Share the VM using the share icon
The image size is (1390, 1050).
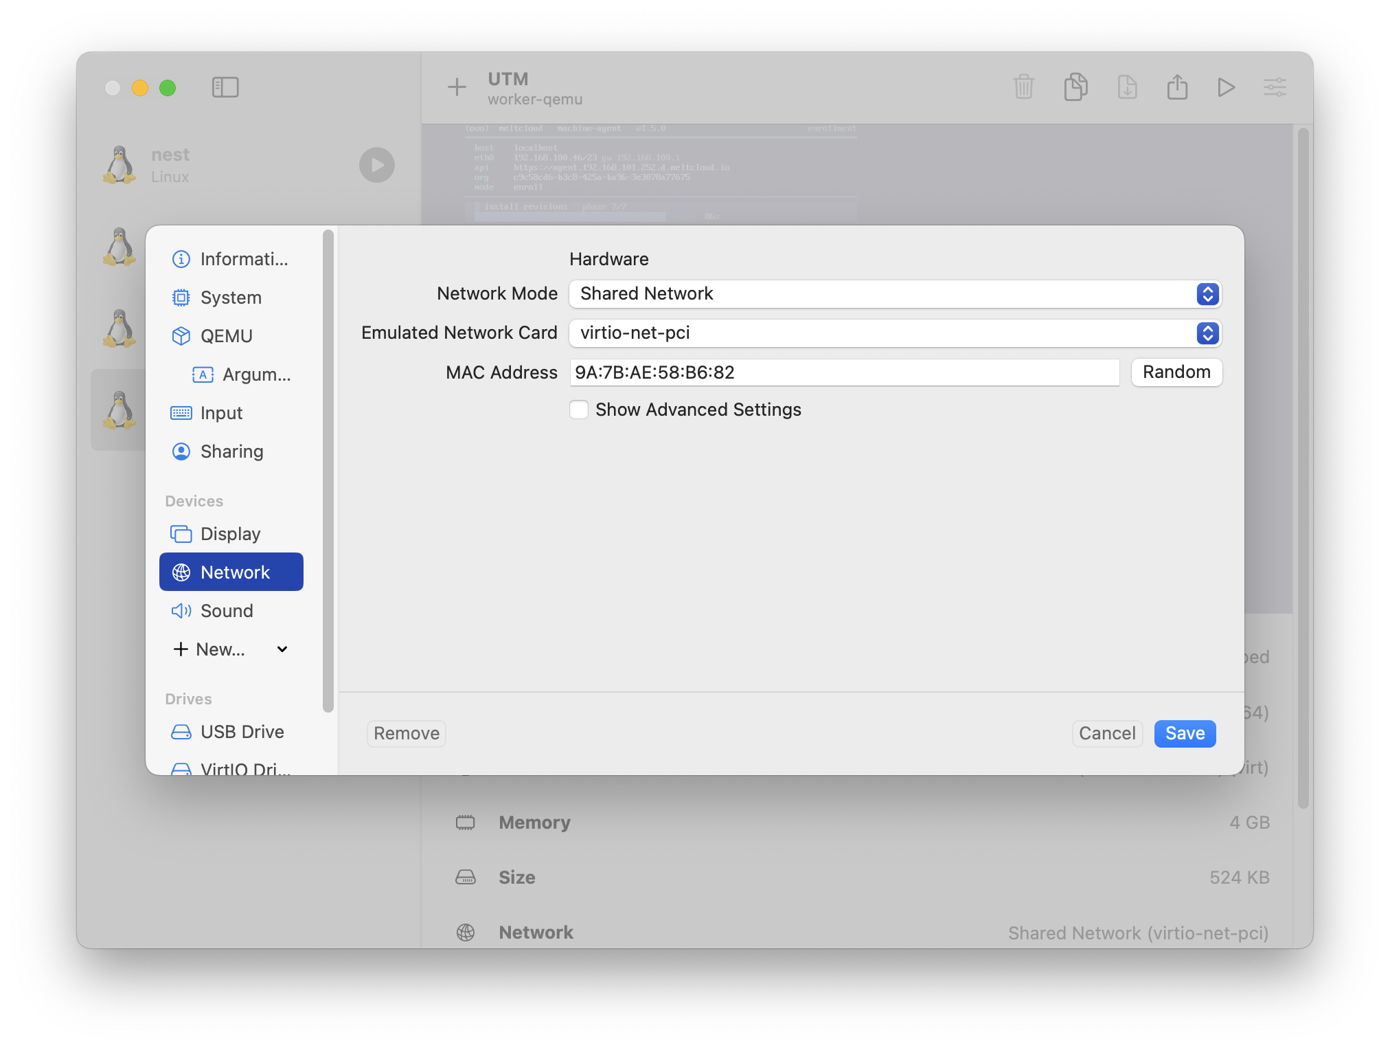click(1177, 87)
